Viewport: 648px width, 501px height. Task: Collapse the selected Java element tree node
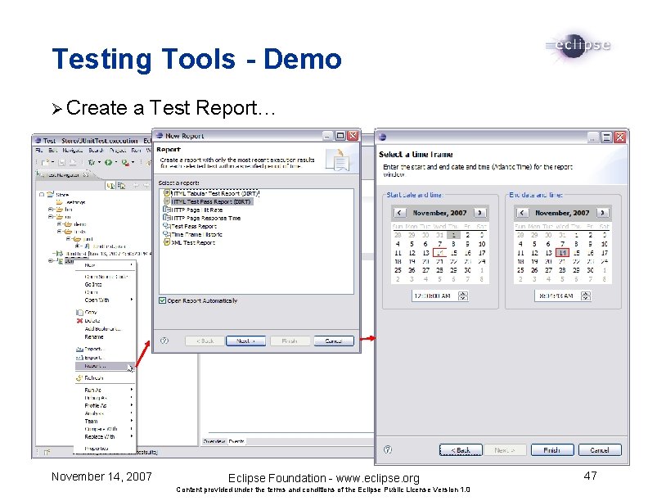(x=51, y=261)
